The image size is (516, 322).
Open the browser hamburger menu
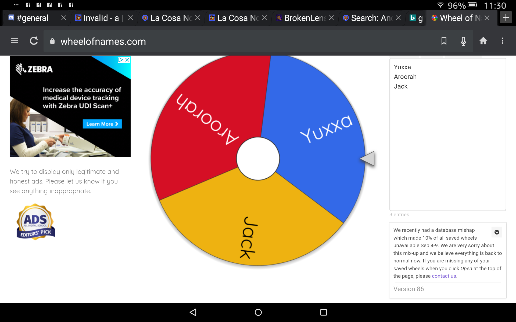pyautogui.click(x=15, y=41)
